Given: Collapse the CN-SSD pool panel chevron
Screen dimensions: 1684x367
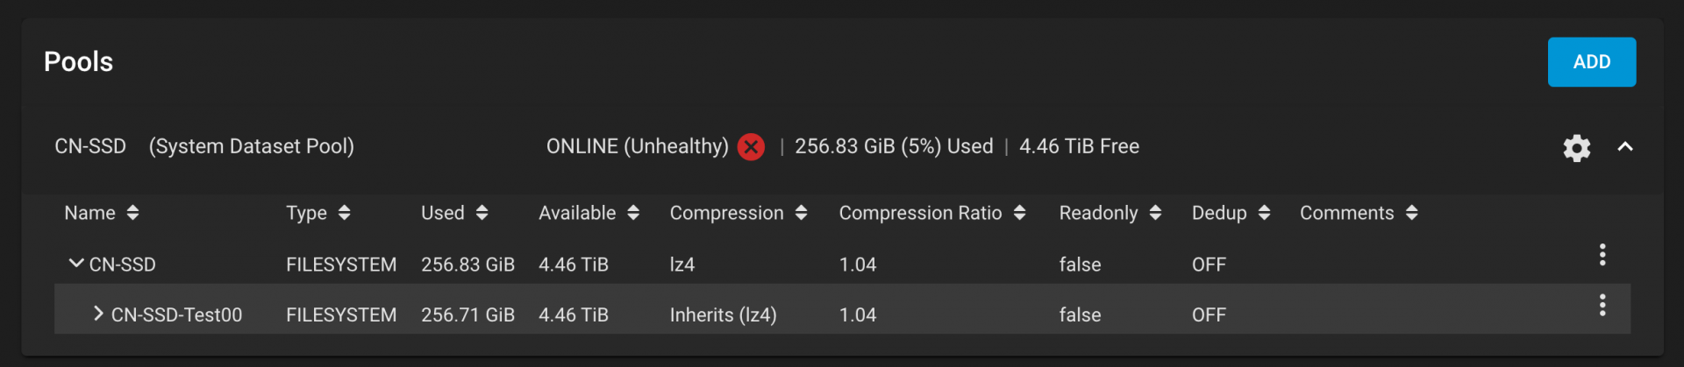Looking at the screenshot, I should (1624, 147).
